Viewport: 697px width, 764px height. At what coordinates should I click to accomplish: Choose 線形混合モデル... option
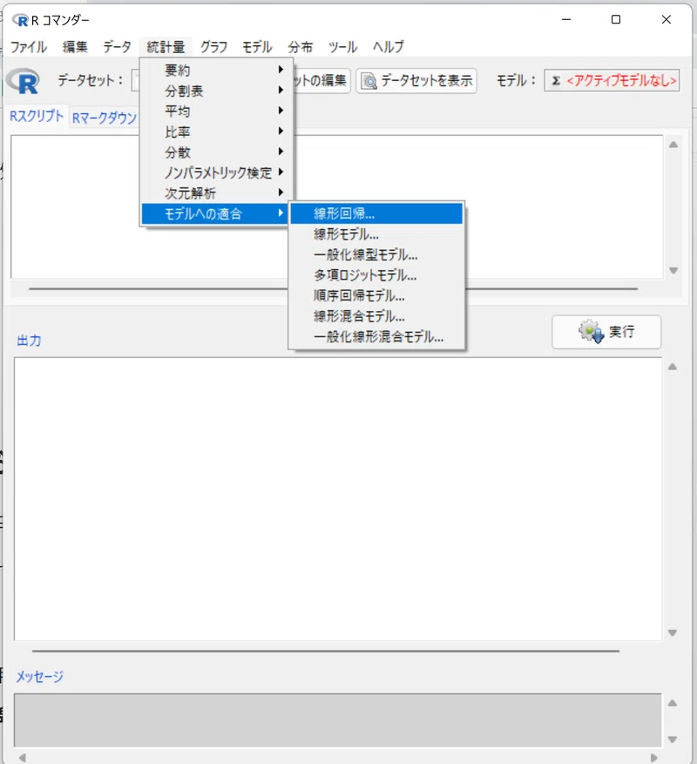coord(376,315)
